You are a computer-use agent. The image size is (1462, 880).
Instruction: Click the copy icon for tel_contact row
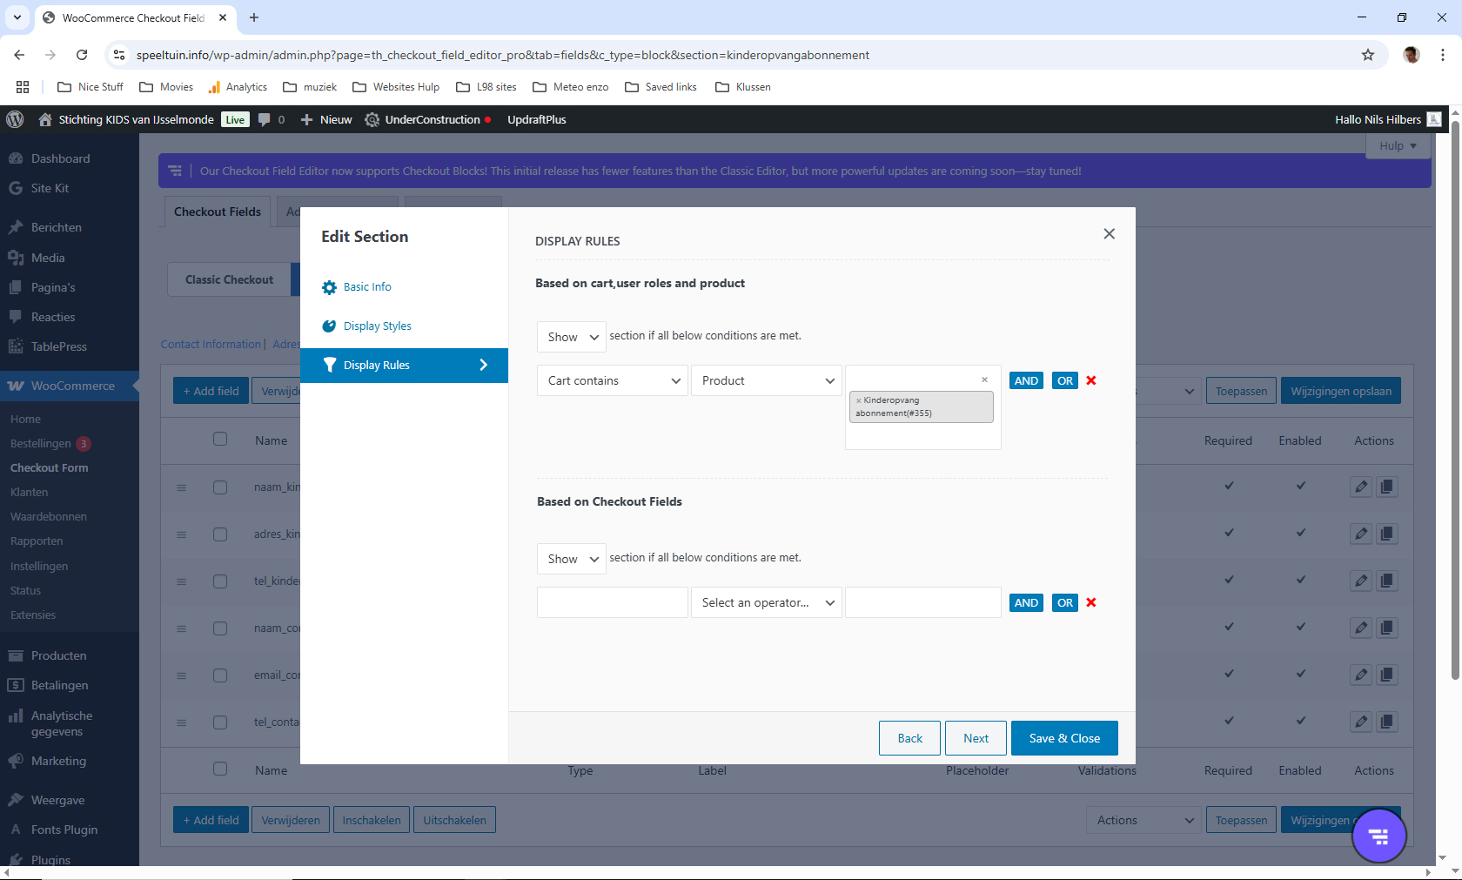[x=1387, y=722]
